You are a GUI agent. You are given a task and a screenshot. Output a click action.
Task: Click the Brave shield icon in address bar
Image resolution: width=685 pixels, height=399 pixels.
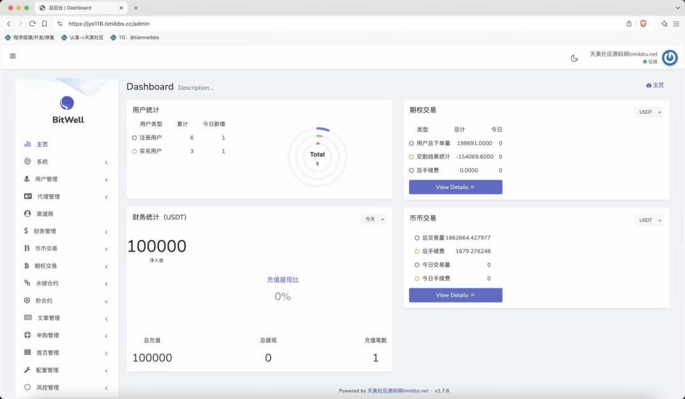(x=643, y=24)
